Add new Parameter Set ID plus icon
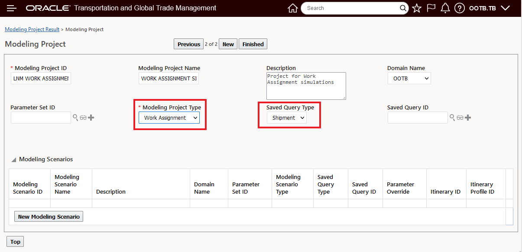 pos(91,118)
